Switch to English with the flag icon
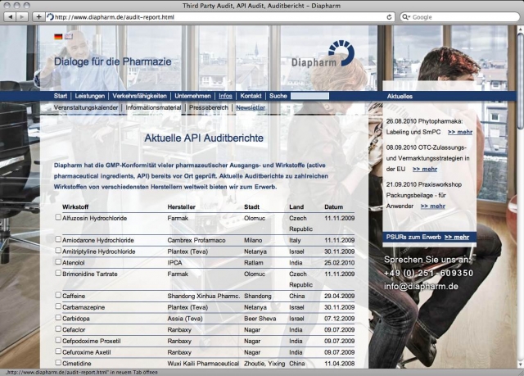The width and height of the screenshot is (524, 376). [x=69, y=36]
